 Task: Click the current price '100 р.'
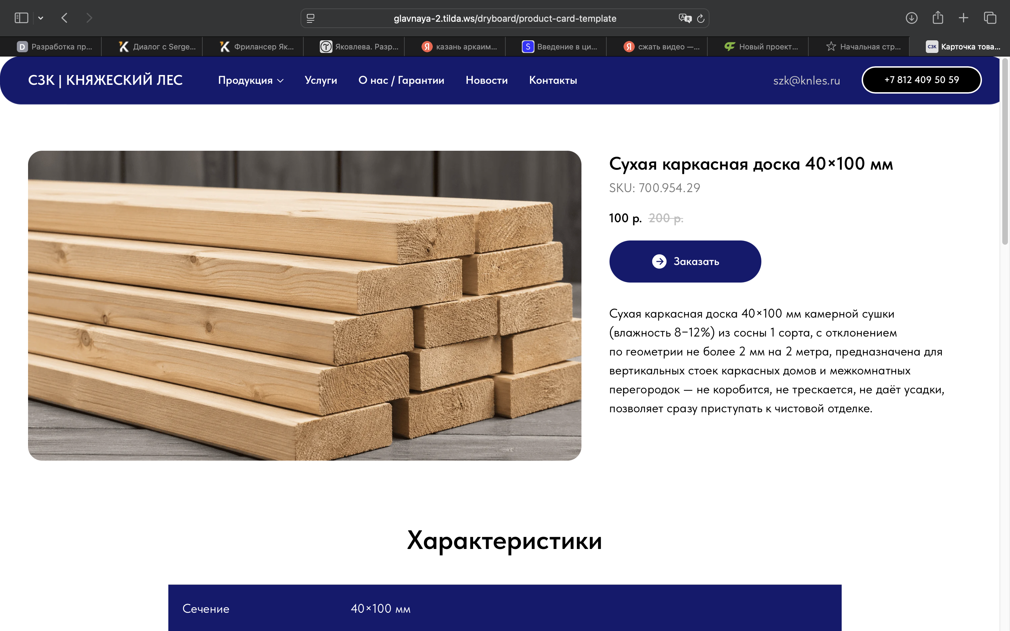625,218
